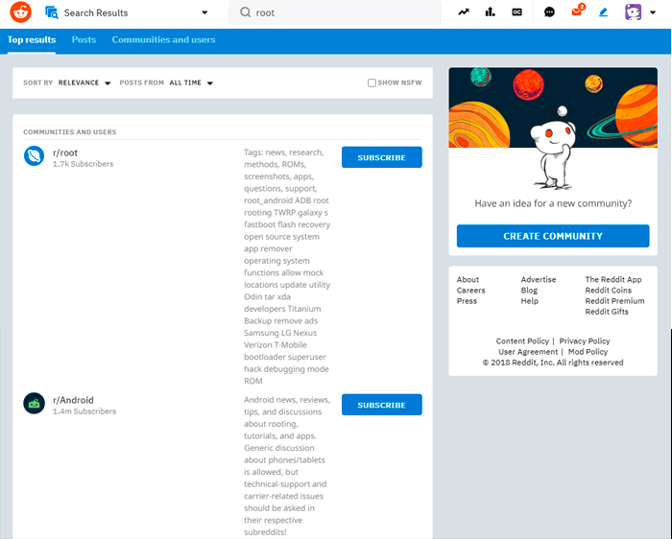
Task: Open the Mod Policy link
Action: point(588,352)
